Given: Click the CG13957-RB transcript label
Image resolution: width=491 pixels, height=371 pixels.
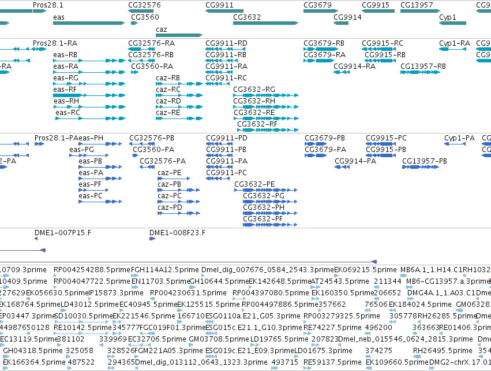Looking at the screenshot, I should coord(423,66).
